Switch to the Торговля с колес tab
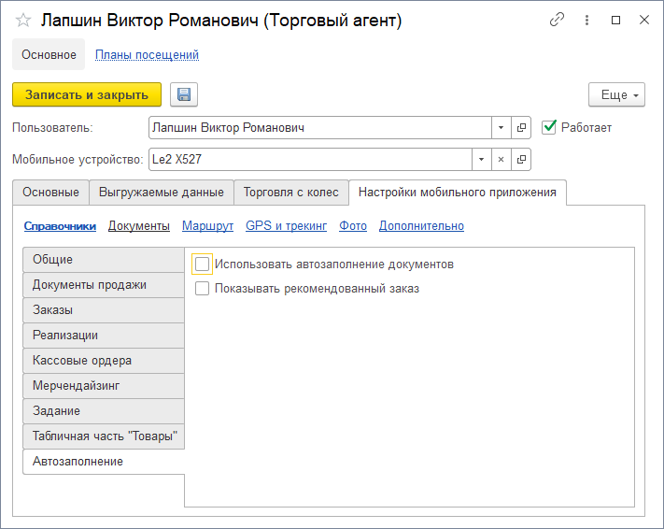This screenshot has height=529, width=664. (291, 193)
